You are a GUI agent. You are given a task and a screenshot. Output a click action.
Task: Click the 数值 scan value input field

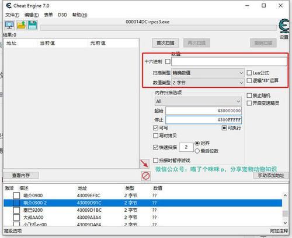click(229, 62)
